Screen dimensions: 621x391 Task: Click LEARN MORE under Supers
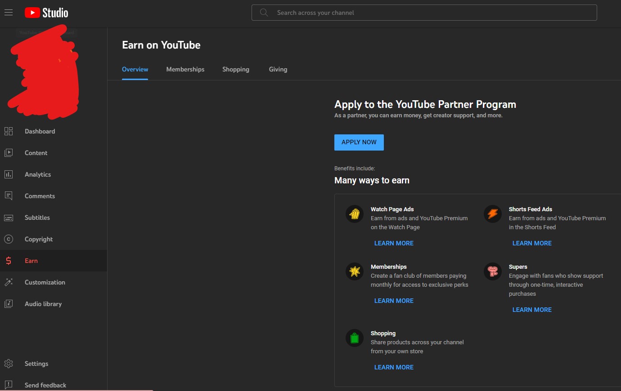point(532,310)
